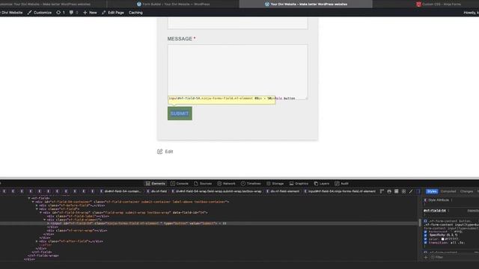Click the color #f7f7f7 swatch in Styles

coord(442,239)
